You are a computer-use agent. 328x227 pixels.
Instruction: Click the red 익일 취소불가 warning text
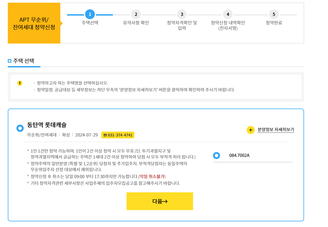[x=152, y=176]
